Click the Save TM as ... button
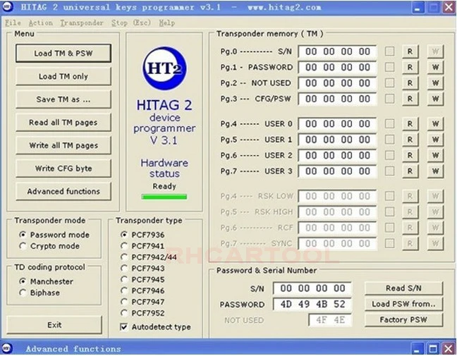457x356 pixels. click(x=63, y=99)
